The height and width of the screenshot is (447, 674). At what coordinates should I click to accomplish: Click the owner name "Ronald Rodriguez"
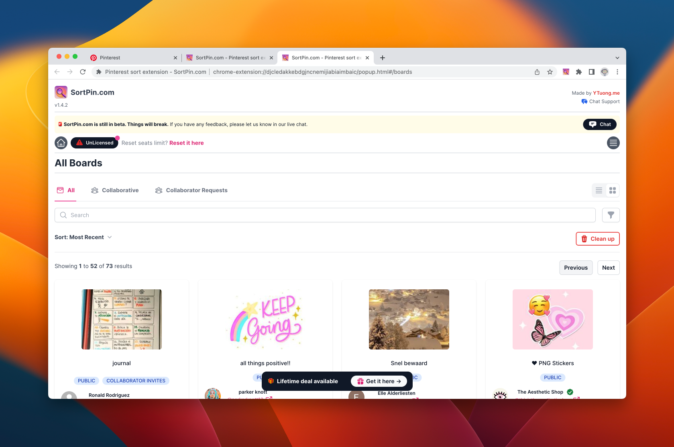pyautogui.click(x=109, y=395)
